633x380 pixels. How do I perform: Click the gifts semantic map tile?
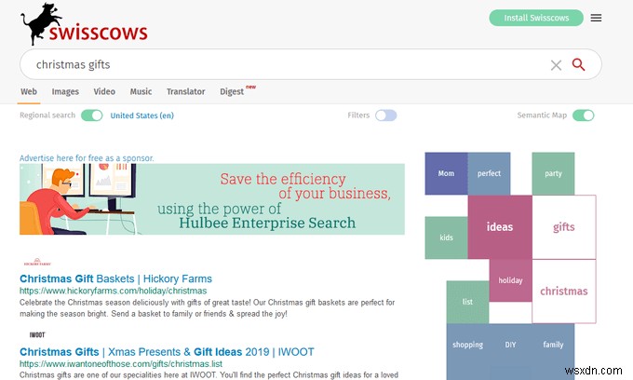564,227
